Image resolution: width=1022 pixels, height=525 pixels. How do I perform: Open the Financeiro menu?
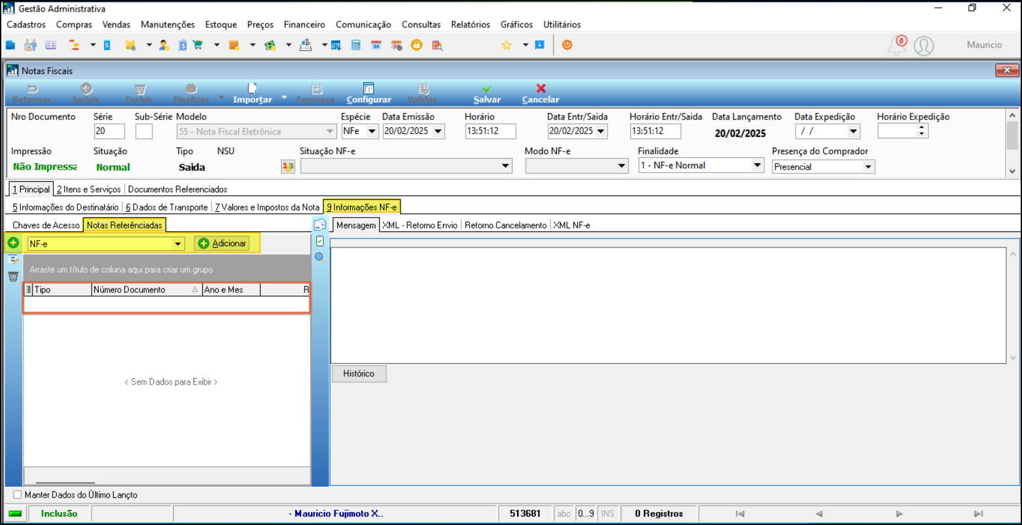[304, 24]
